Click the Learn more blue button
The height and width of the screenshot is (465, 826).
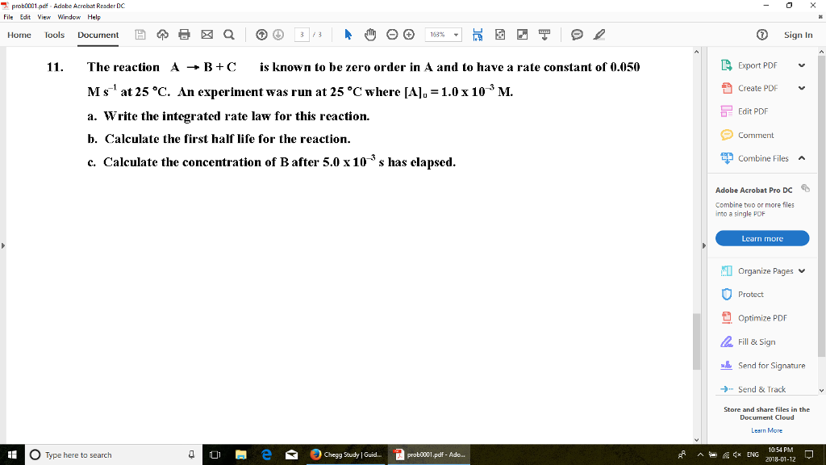[761, 237]
